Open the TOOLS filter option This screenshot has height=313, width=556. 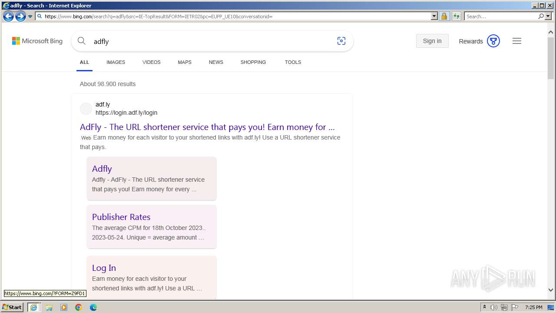point(293,62)
